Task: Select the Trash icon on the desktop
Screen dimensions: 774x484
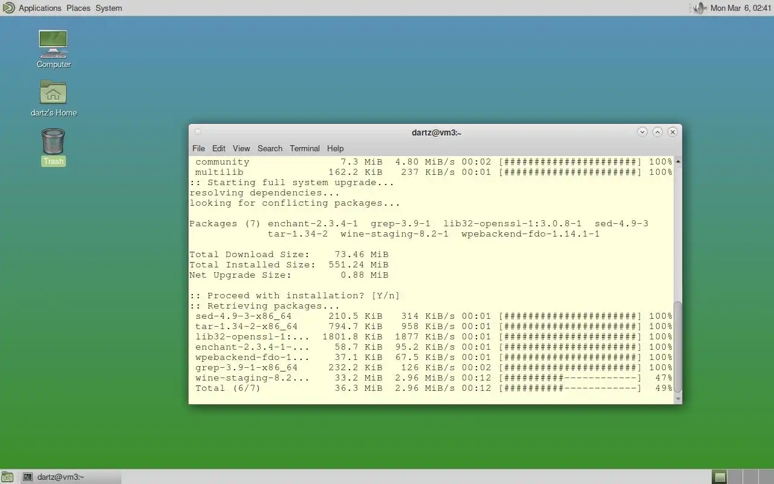Action: coord(53,141)
